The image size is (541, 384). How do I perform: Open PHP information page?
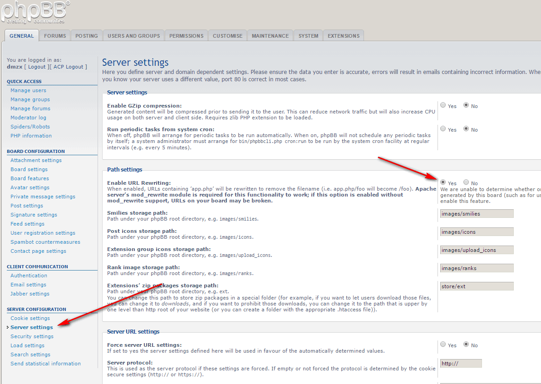pos(31,136)
